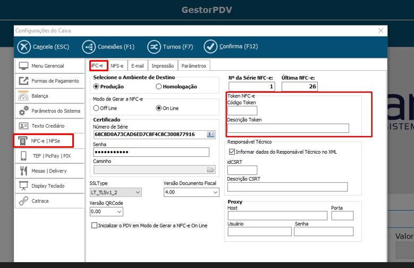The width and height of the screenshot is (414, 268).
Task: Choose Homologação environment option
Action: pyautogui.click(x=159, y=87)
